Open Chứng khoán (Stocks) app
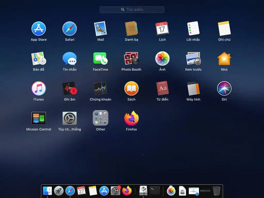This screenshot has width=264, height=198. point(101,88)
